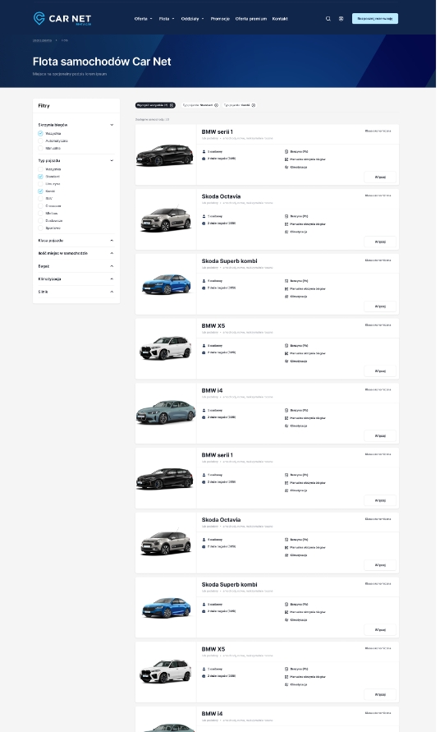
Task: Click passengers icon on first BMW X5 card
Action: (204, 346)
